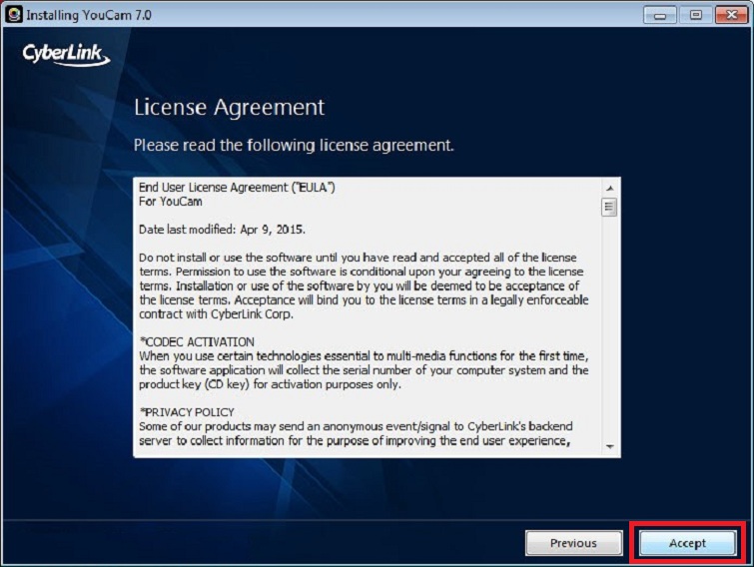Click the 'Installing YouCam 7.0' title bar text
The height and width of the screenshot is (567, 754).
87,15
